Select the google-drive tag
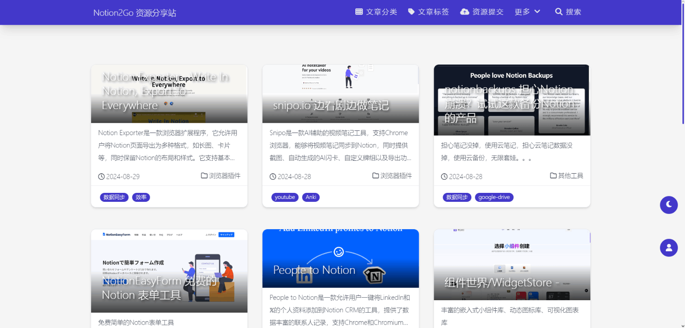This screenshot has height=328, width=685. 494,197
